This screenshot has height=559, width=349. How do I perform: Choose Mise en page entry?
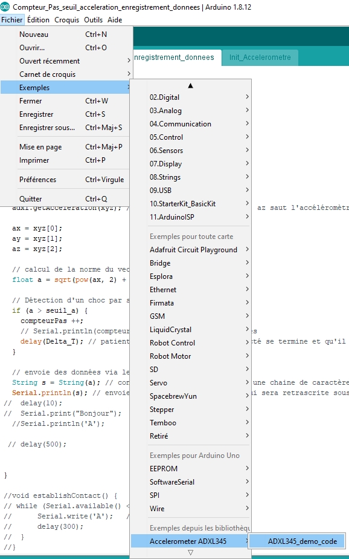point(66,147)
